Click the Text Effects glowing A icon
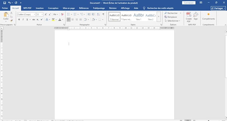Viewport: 227px width, 121px height. [47, 20]
